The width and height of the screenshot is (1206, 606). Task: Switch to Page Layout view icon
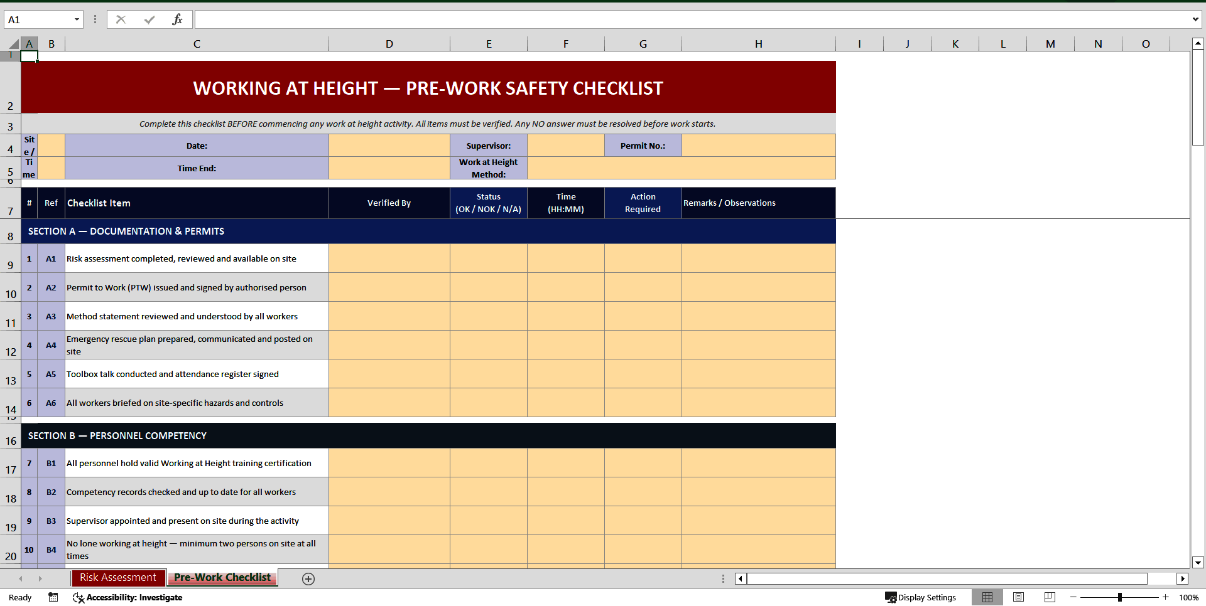tap(1018, 597)
